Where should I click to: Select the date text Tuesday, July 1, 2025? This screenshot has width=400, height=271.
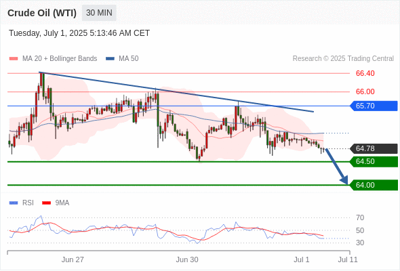click(48, 33)
